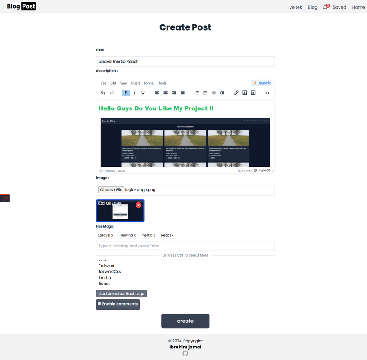Remove the React hashtag chip
This screenshot has height=360, width=367.
tap(172, 235)
